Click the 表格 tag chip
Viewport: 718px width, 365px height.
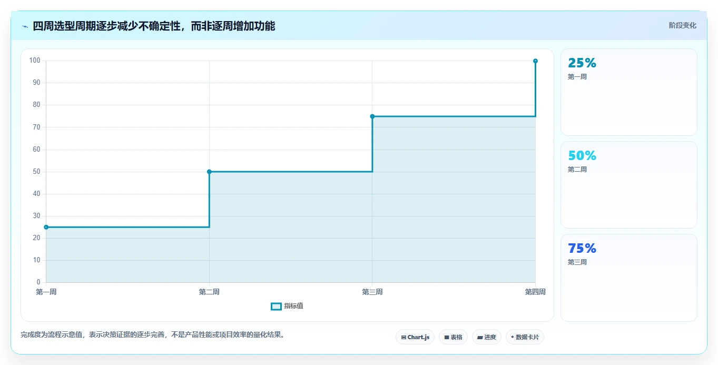click(x=453, y=337)
